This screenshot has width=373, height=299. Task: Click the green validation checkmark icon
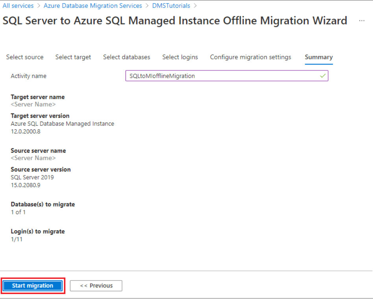[x=323, y=76]
